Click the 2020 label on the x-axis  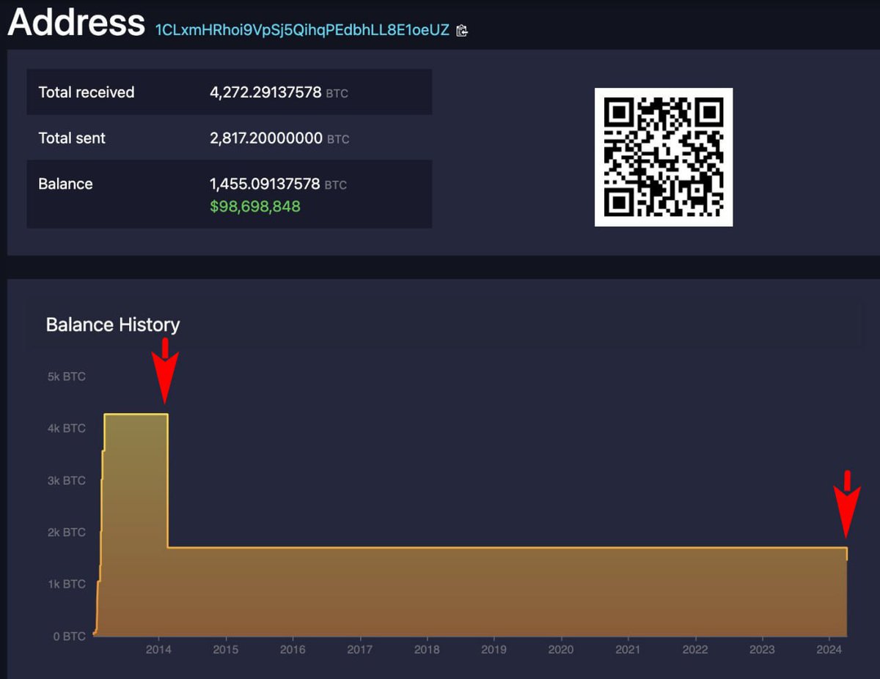pyautogui.click(x=561, y=650)
